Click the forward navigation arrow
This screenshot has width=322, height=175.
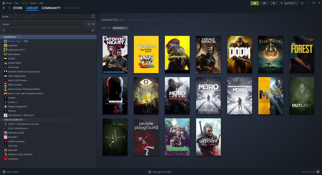pyautogui.click(x=9, y=8)
